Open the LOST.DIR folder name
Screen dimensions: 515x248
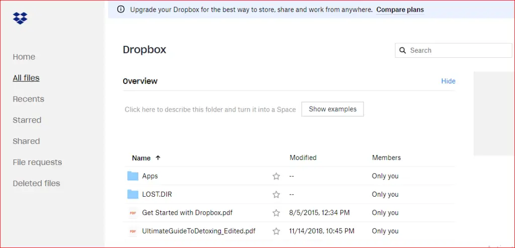(x=157, y=195)
